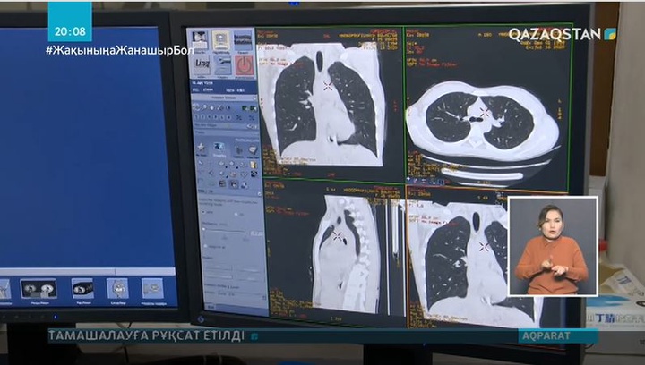Select the first radio button in lower settings panel
Screen dimensions: 645x365
pyautogui.click(x=203, y=213)
